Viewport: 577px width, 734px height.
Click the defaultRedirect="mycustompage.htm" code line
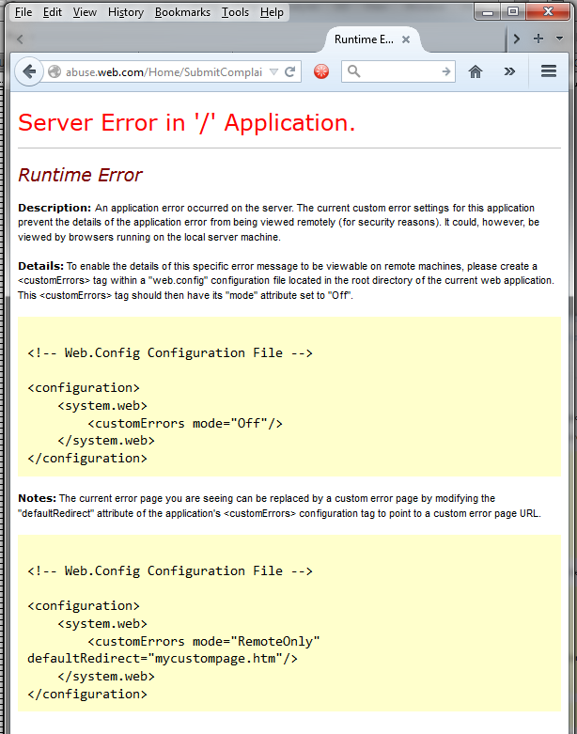click(x=163, y=659)
